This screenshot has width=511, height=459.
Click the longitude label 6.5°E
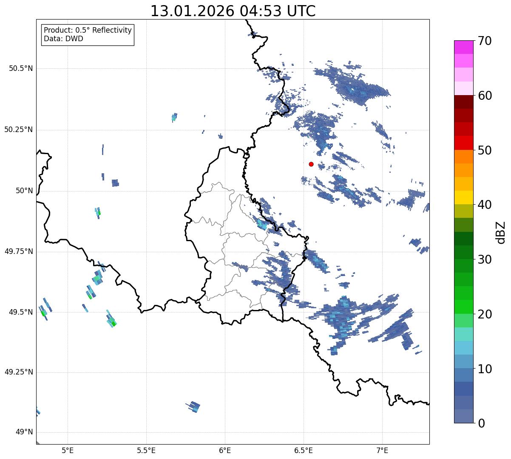pos(304,451)
